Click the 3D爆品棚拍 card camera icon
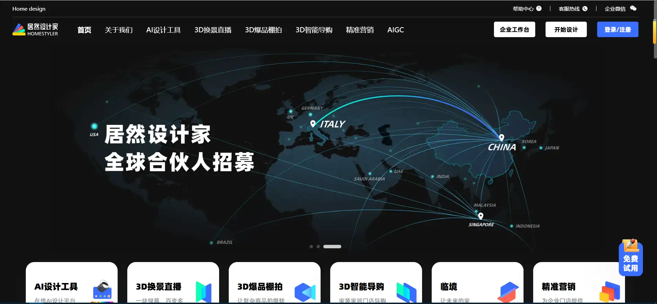 (x=305, y=292)
